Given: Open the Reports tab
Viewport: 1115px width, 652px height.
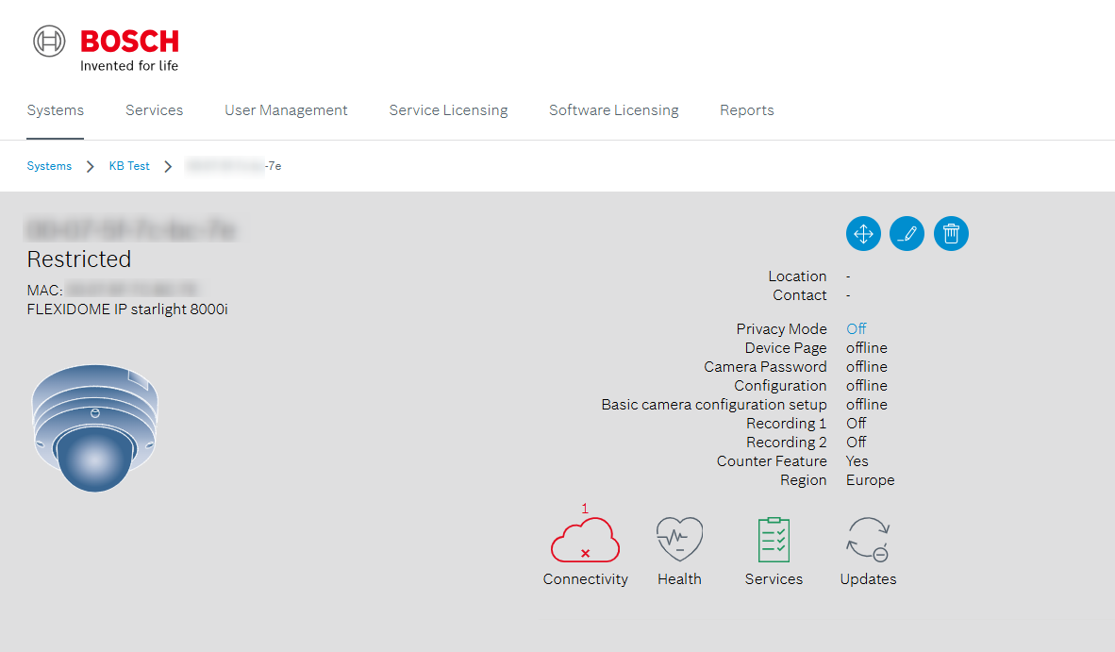Looking at the screenshot, I should click(x=746, y=110).
